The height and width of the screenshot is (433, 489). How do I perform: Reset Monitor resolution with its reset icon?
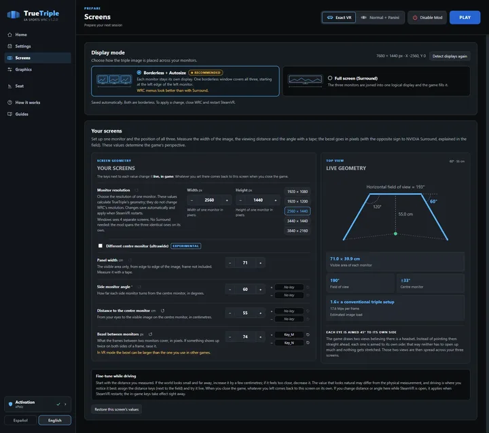pos(137,190)
